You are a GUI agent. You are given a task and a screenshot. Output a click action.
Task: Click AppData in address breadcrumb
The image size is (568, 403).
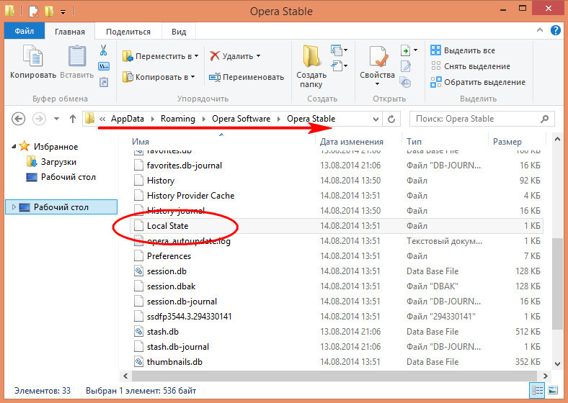click(127, 119)
